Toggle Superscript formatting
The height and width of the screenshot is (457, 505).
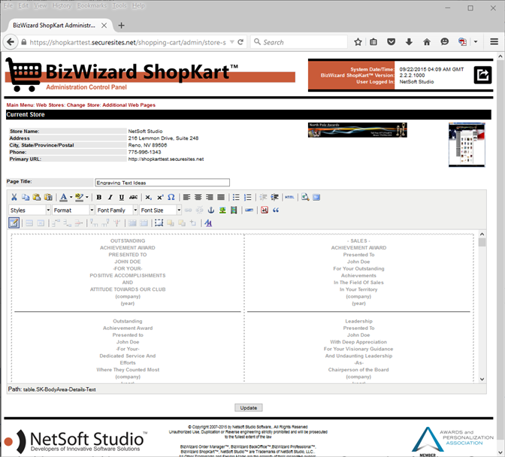point(160,197)
